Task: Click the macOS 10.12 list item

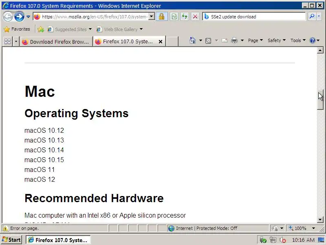Action: pos(44,130)
